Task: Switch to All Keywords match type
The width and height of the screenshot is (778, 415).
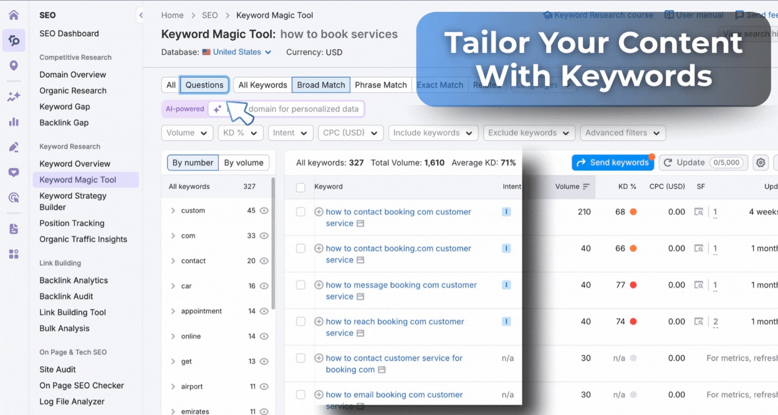Action: (262, 85)
